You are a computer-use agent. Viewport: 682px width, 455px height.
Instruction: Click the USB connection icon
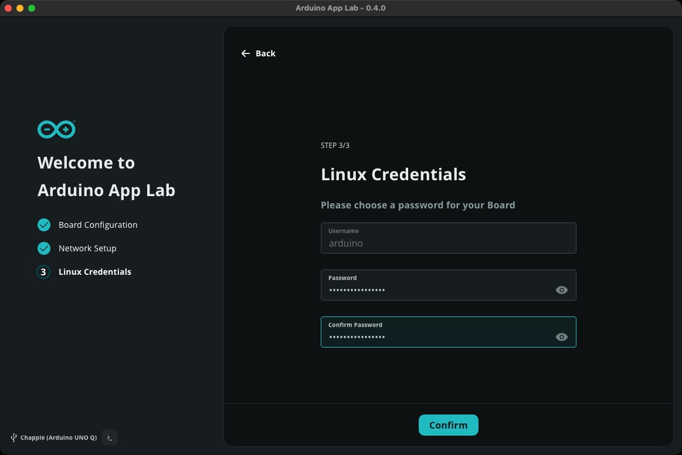click(x=13, y=437)
